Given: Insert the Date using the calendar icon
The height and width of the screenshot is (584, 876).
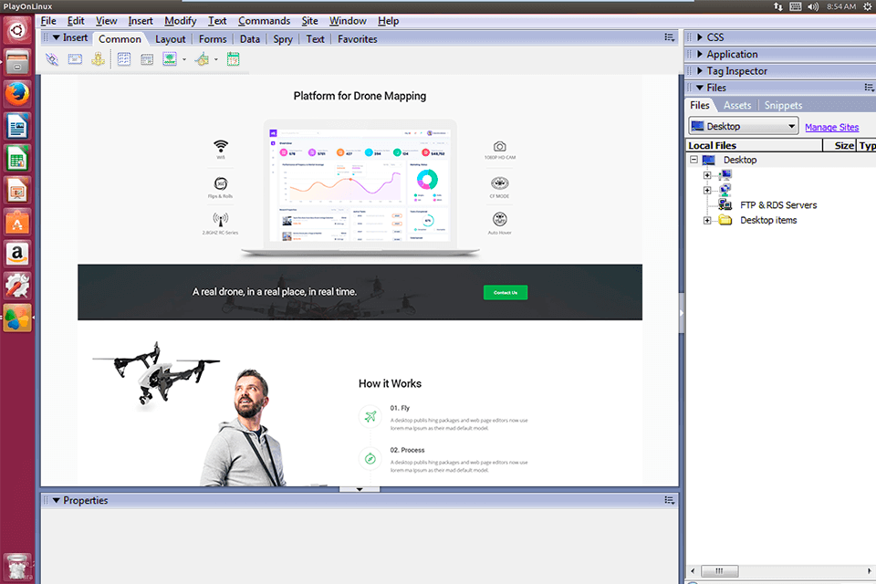Looking at the screenshot, I should pos(233,59).
